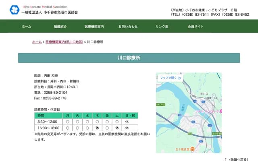Screen dimensions: 258x161
Task: Click the 8:30〜12:00 time row cell
Action: point(47,122)
